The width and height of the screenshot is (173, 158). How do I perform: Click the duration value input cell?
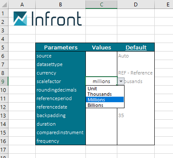(102, 124)
